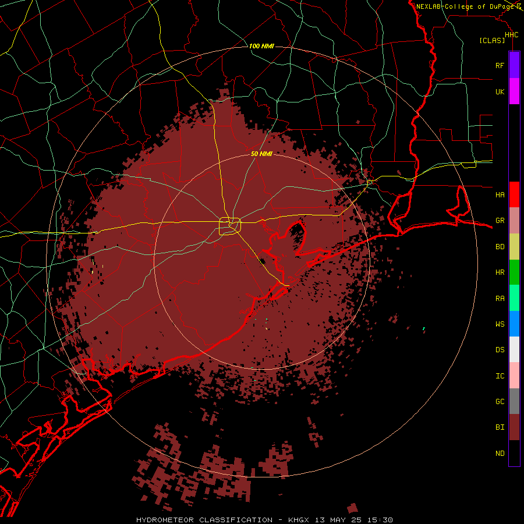524x524 pixels.
Task: Pick the RA light green legend swatch
Action: 514,298
